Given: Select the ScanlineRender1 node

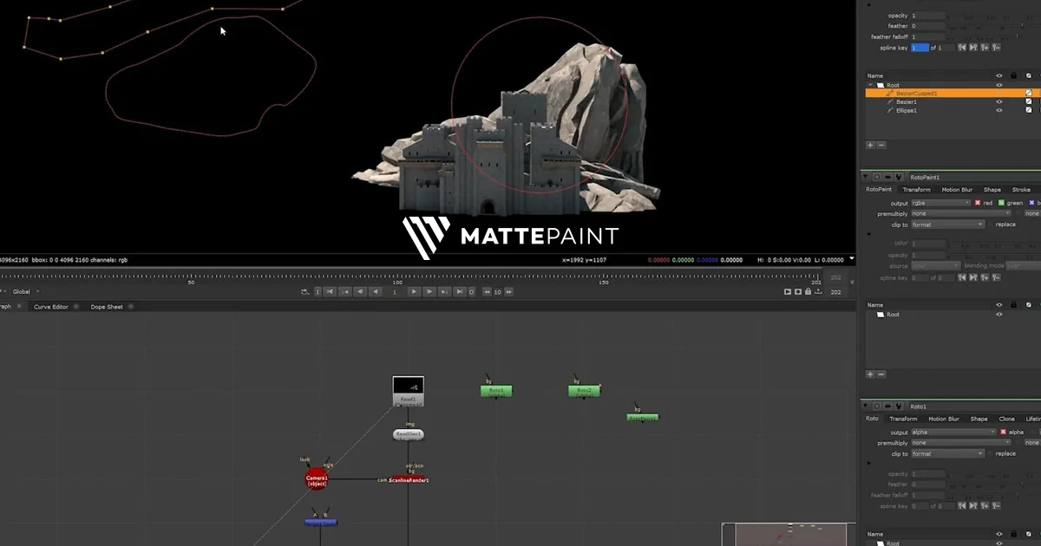Looking at the screenshot, I should tap(409, 479).
